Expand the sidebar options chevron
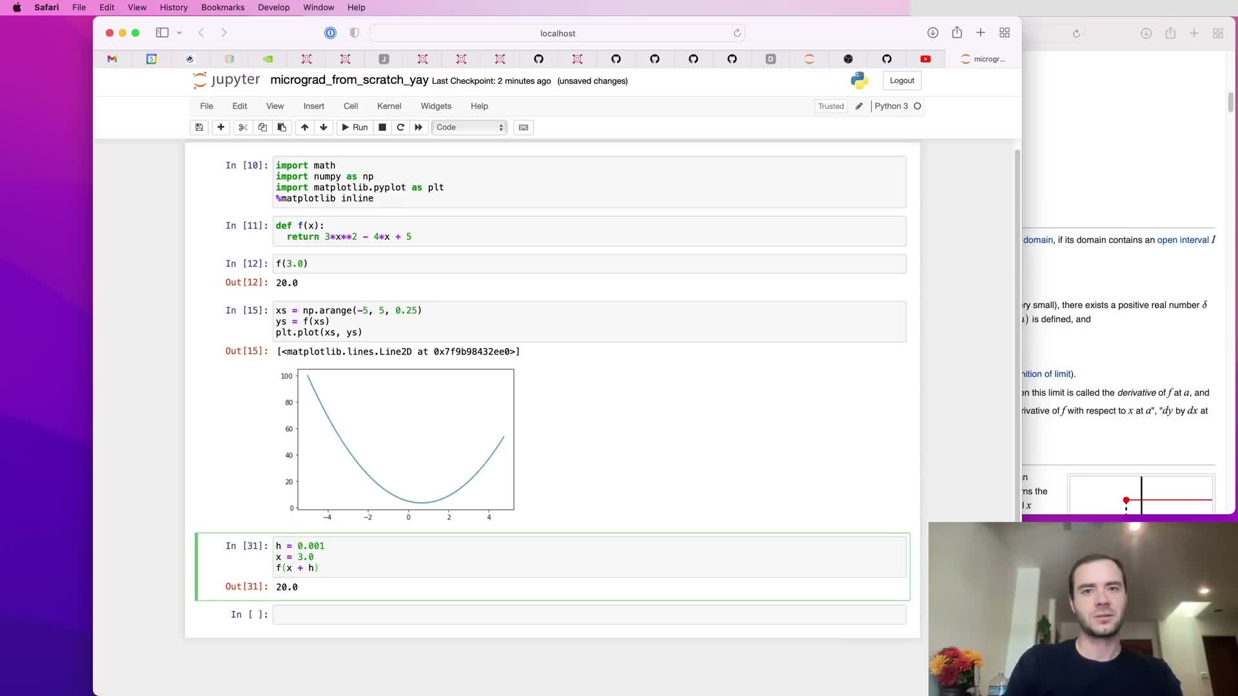Image resolution: width=1238 pixels, height=696 pixels. tap(179, 33)
